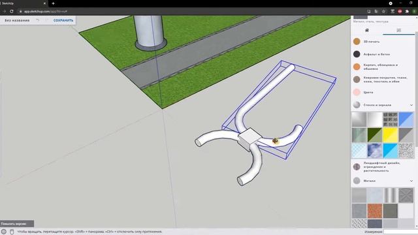The image size is (418, 235).
Task: Select the grey Металл circle icon
Action: pyautogui.click(x=357, y=181)
